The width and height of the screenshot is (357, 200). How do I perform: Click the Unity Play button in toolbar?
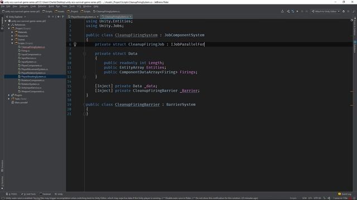pos(297,11)
